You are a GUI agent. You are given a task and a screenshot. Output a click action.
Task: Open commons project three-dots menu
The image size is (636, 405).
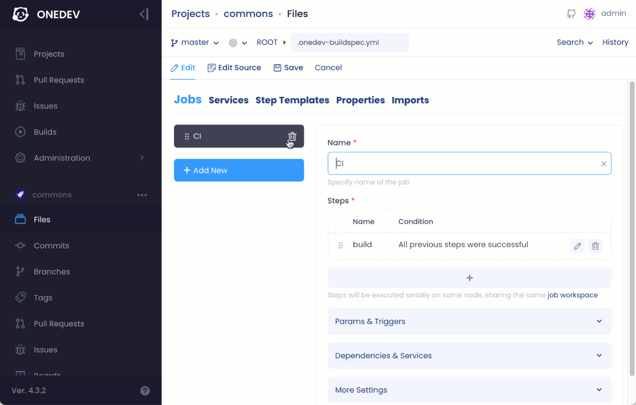pos(142,195)
